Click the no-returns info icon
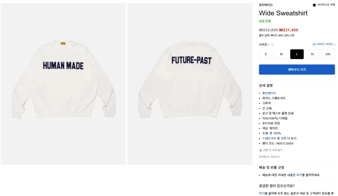 pos(260,150)
